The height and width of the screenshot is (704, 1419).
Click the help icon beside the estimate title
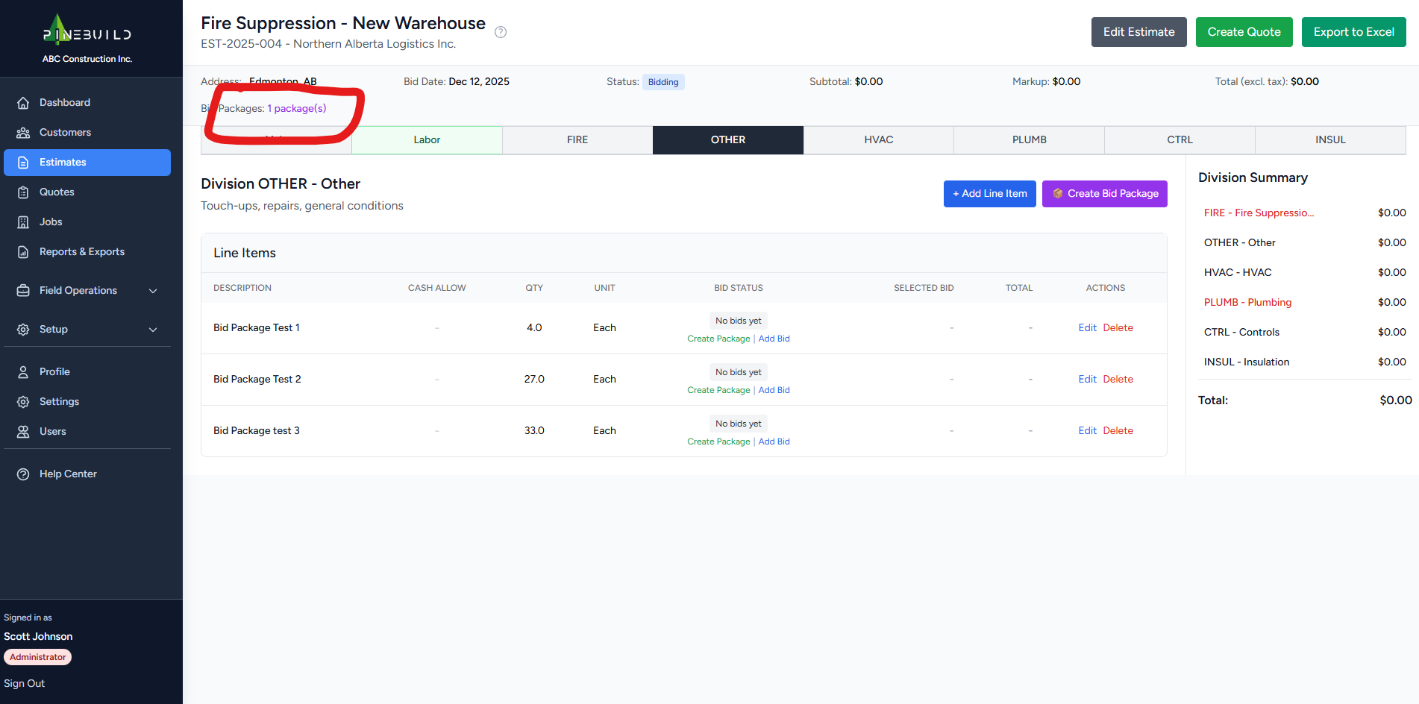[500, 32]
